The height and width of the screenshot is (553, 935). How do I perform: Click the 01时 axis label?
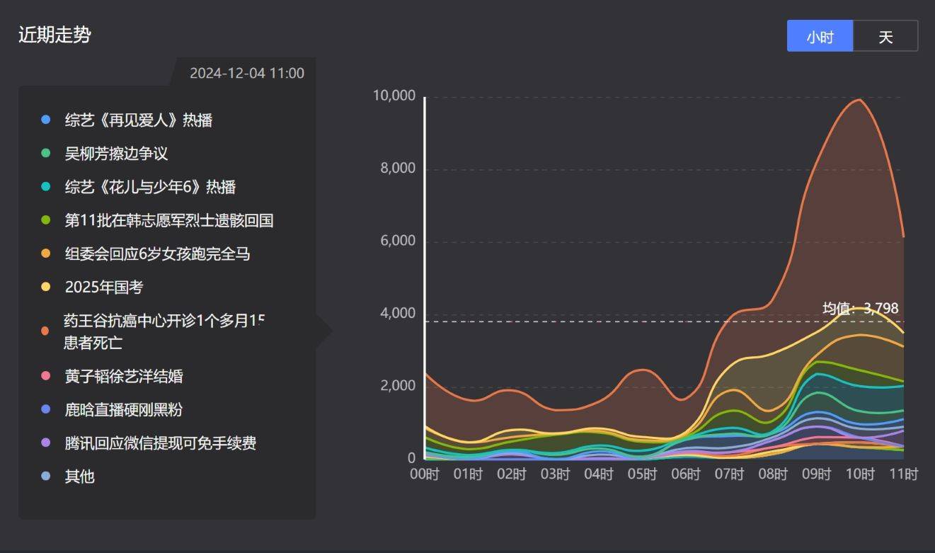click(x=468, y=474)
